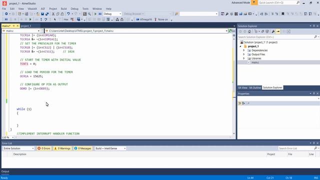This screenshot has height=180, width=320.
Task: Click the Home icon in Solution Explorer
Action: click(249, 31)
